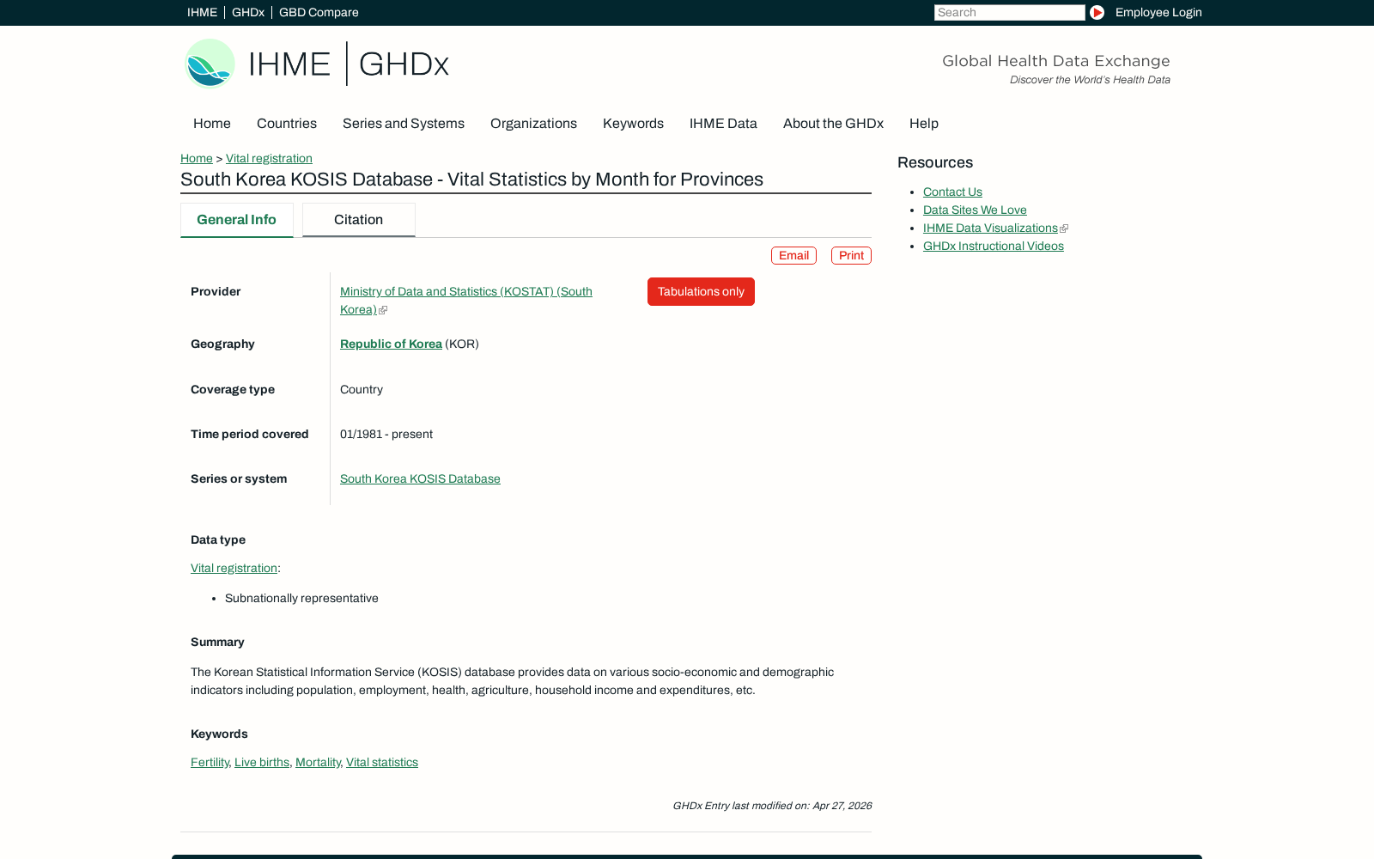1374x859 pixels.
Task: Click the 'Country' coverage type value
Action: coord(362,390)
